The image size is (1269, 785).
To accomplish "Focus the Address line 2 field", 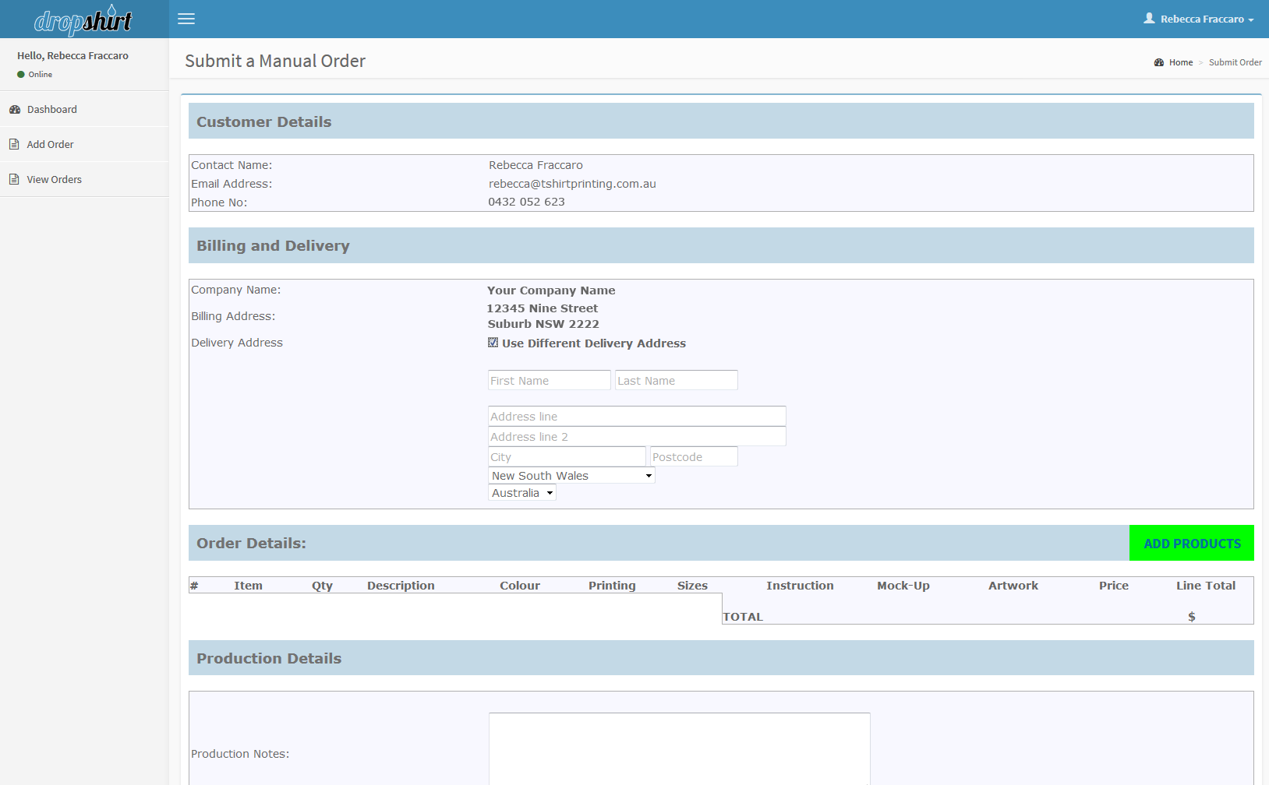I will click(637, 436).
